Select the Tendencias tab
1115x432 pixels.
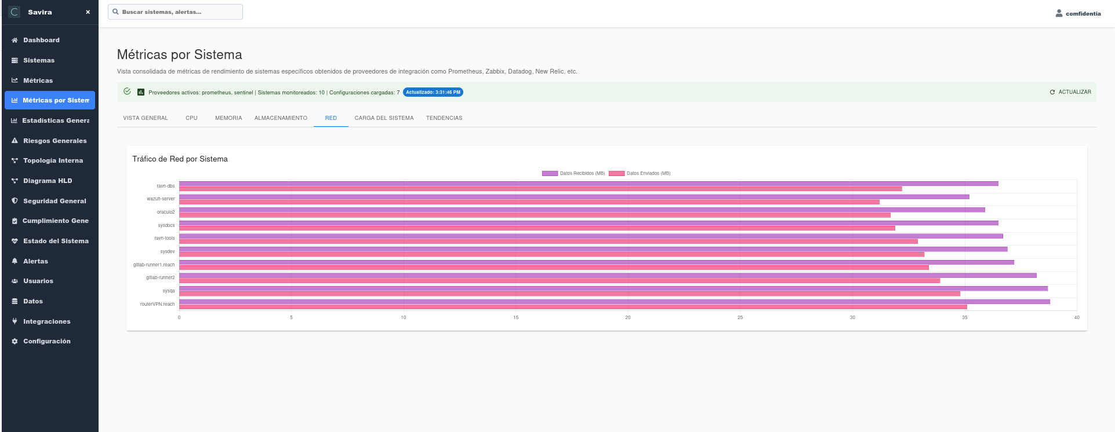click(444, 118)
